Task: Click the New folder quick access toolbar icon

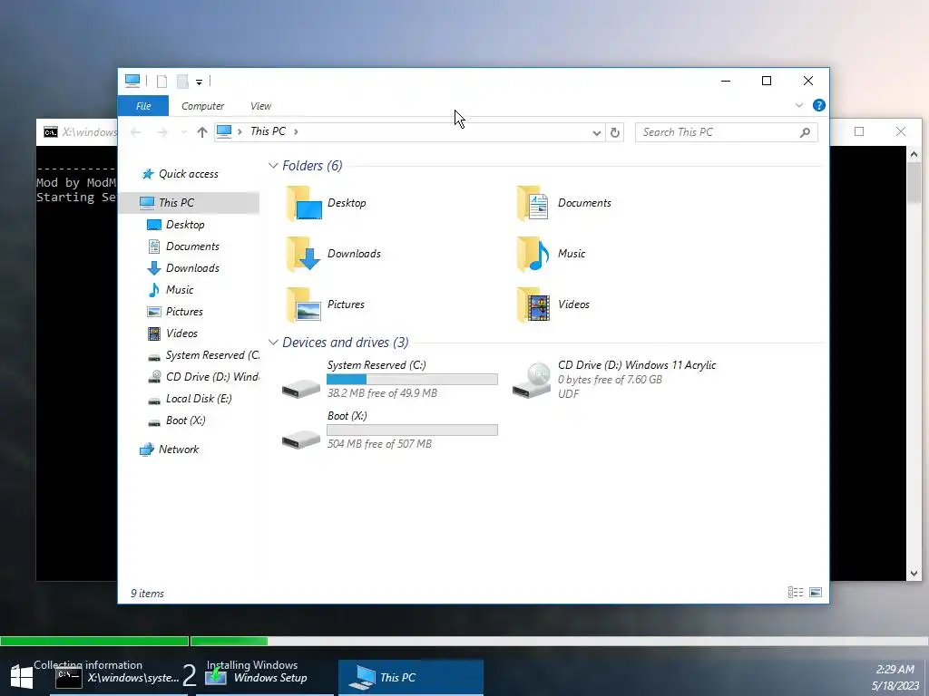Action: (182, 81)
